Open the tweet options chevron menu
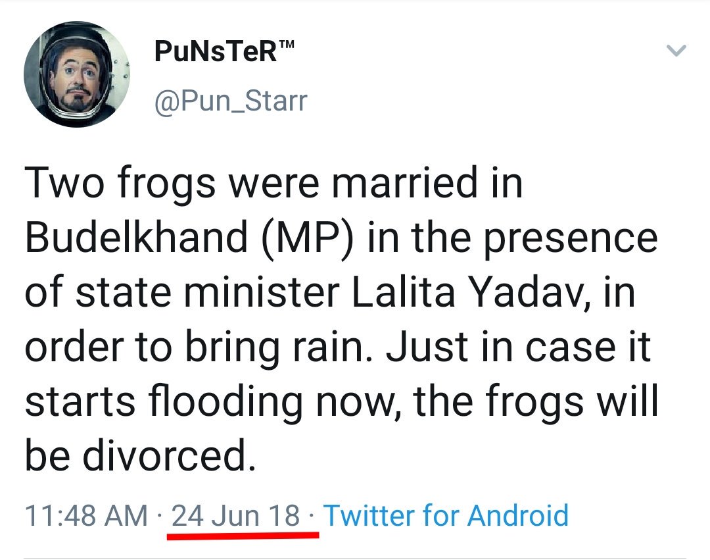Viewport: 710px width, 560px height. [676, 51]
